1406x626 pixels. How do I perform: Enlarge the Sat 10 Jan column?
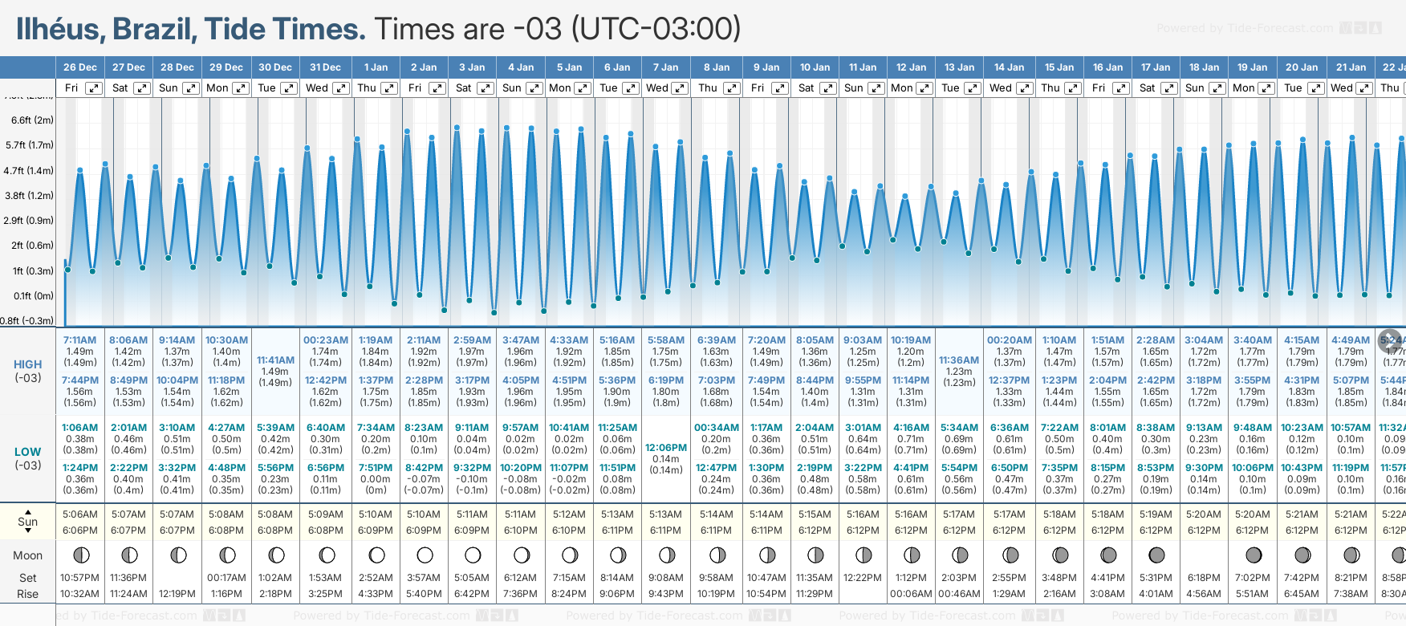(827, 88)
